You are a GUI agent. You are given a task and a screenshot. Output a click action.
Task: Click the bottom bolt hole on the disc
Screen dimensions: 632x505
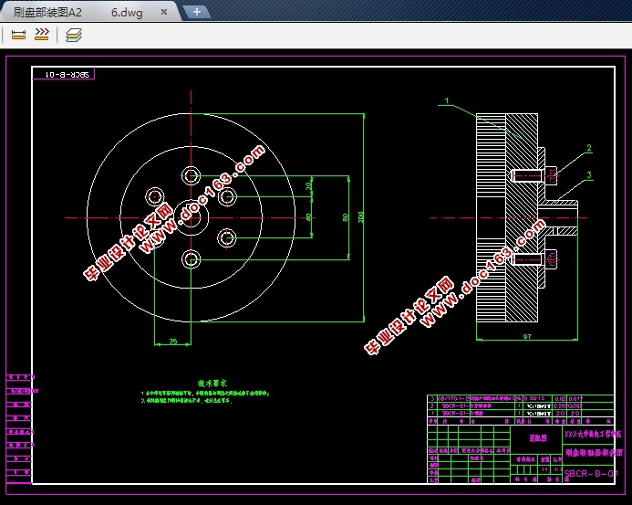(x=191, y=259)
